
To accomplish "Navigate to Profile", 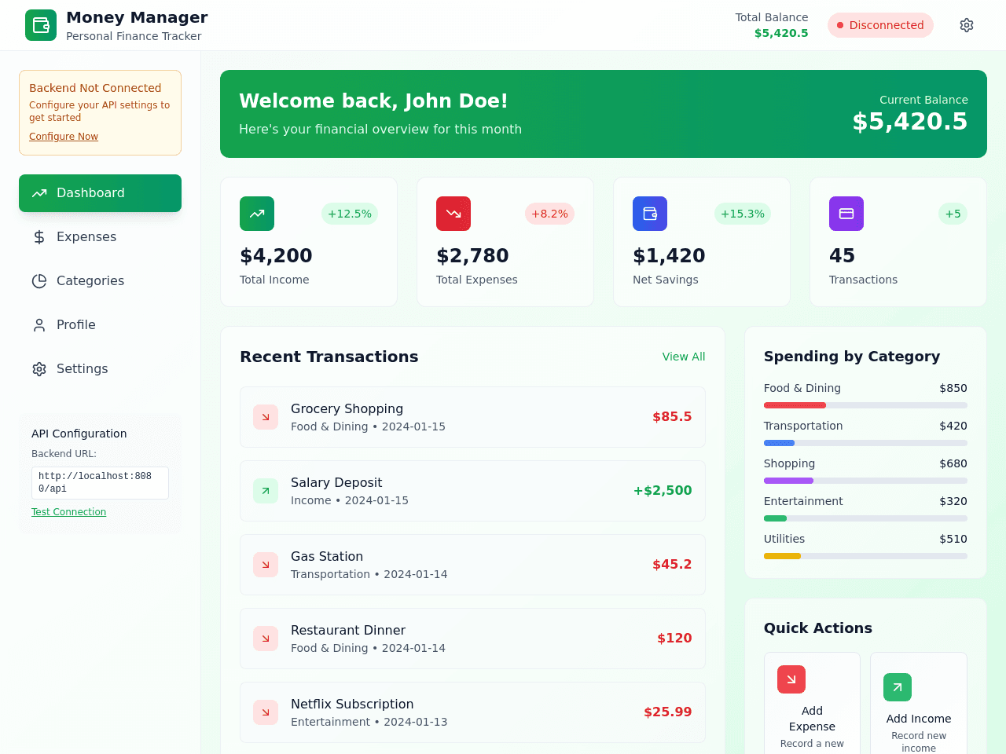I will [100, 325].
